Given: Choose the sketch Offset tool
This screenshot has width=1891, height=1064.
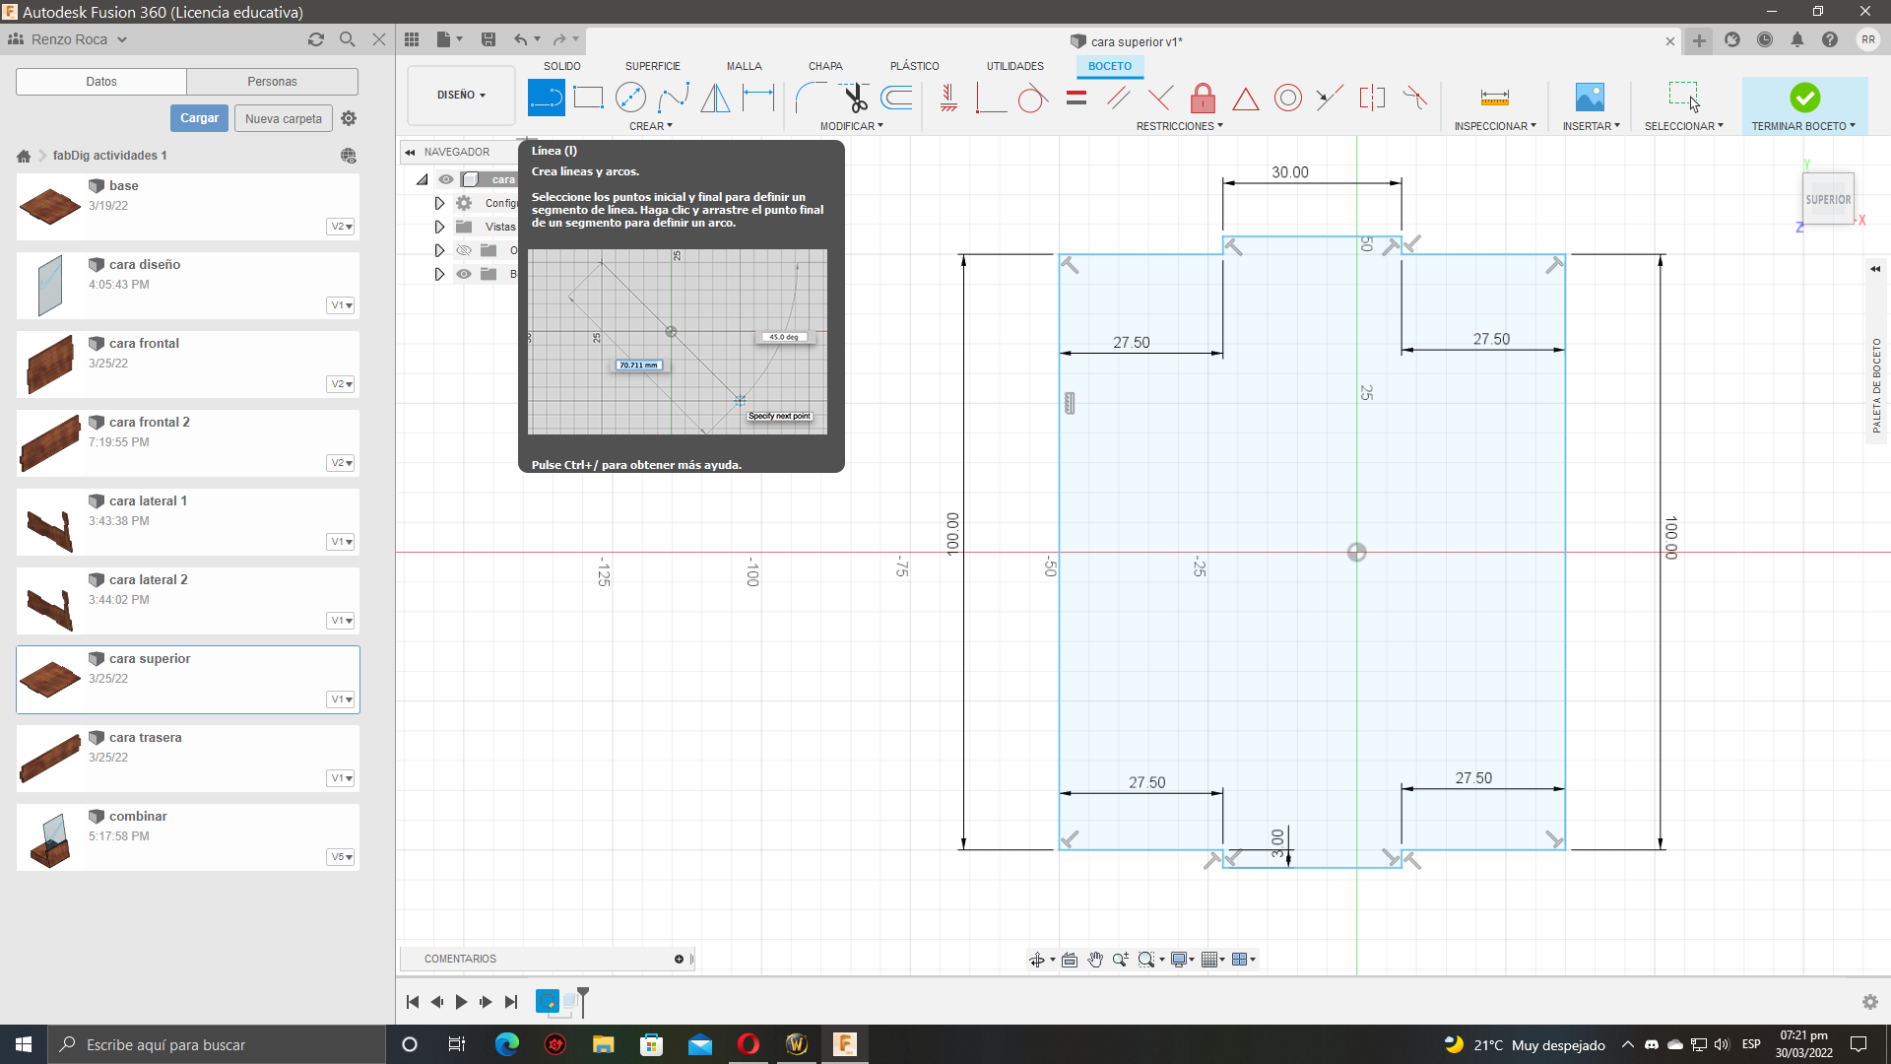Looking at the screenshot, I should [896, 98].
